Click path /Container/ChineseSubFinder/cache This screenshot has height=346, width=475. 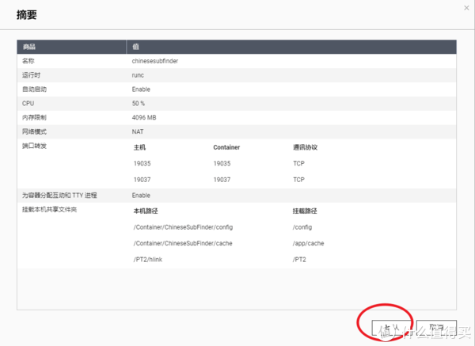[183, 243]
